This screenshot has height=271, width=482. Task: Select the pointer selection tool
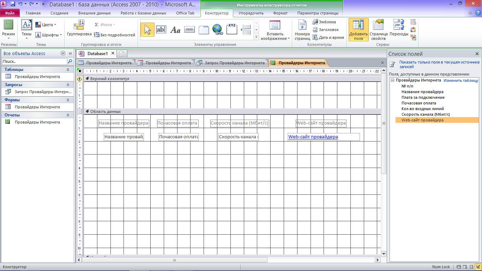click(147, 30)
